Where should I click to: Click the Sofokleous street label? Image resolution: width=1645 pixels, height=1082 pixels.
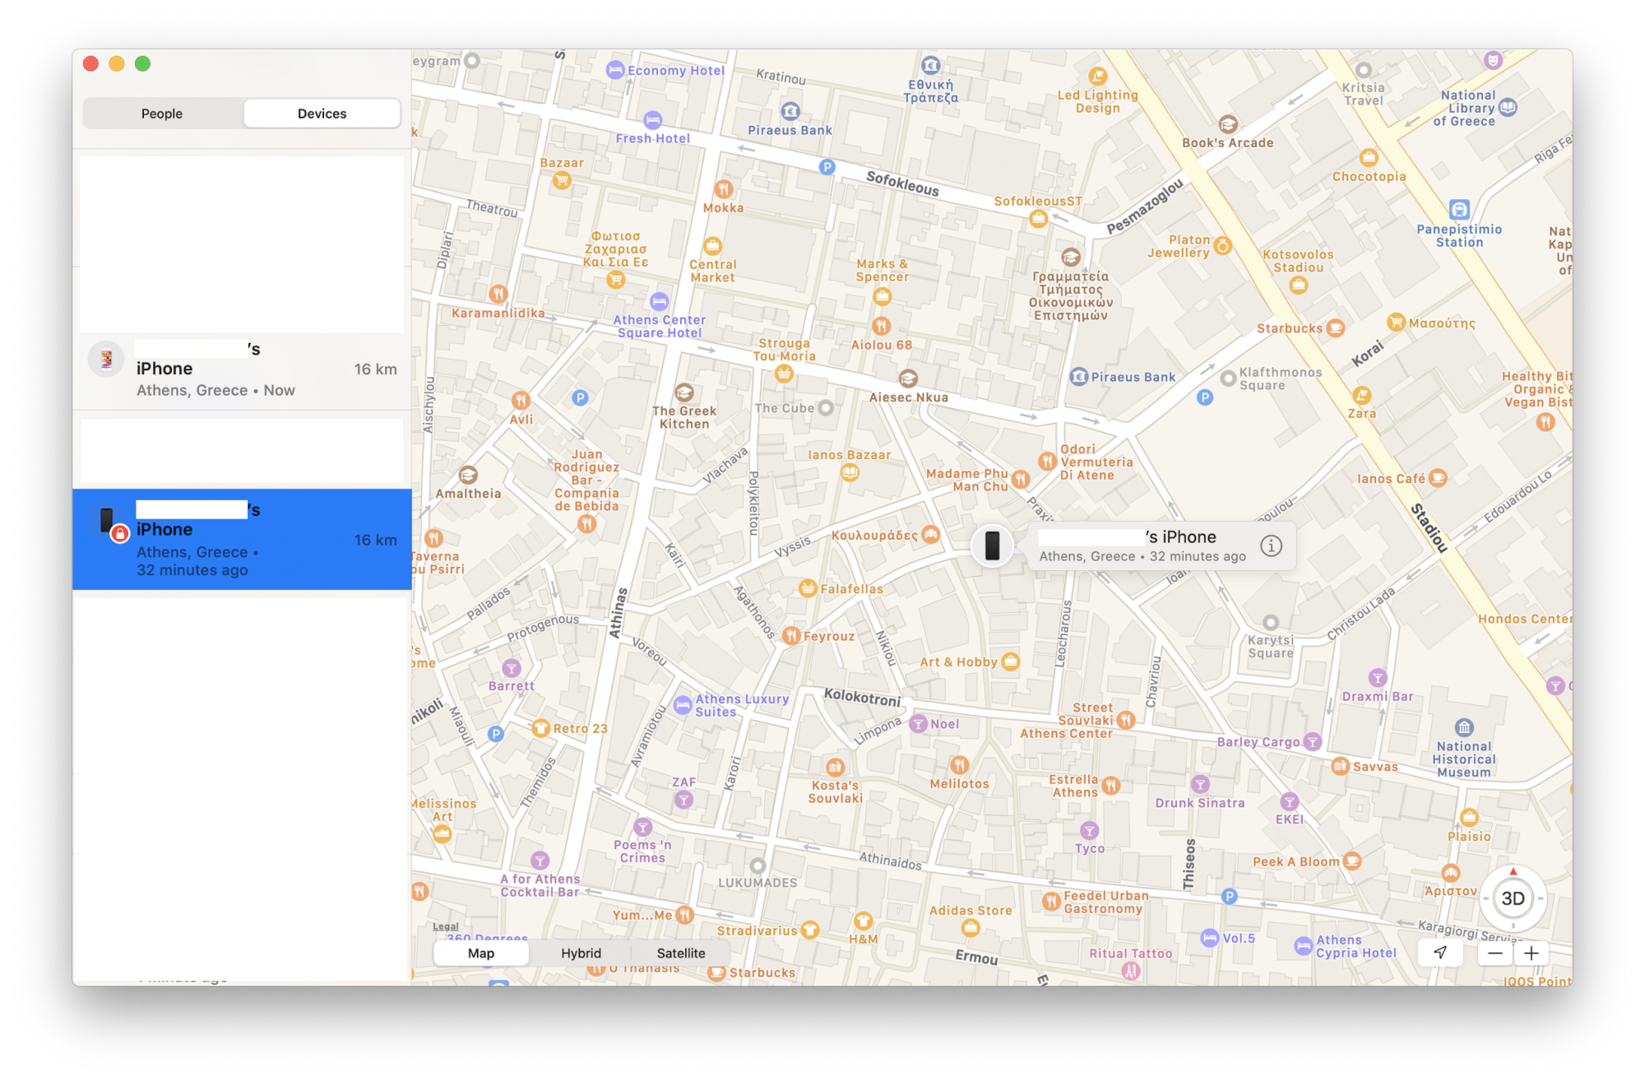902,183
